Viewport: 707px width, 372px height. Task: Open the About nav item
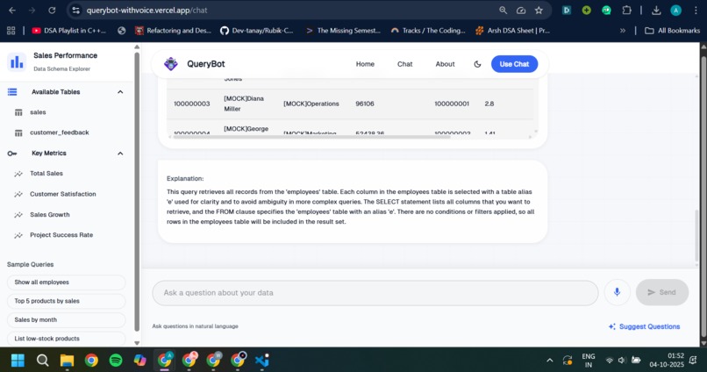point(445,64)
